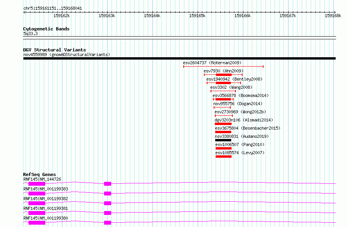Click the esv1940942 (Bentley2008) variant label
This screenshot has height=227, width=347.
[x=234, y=79]
